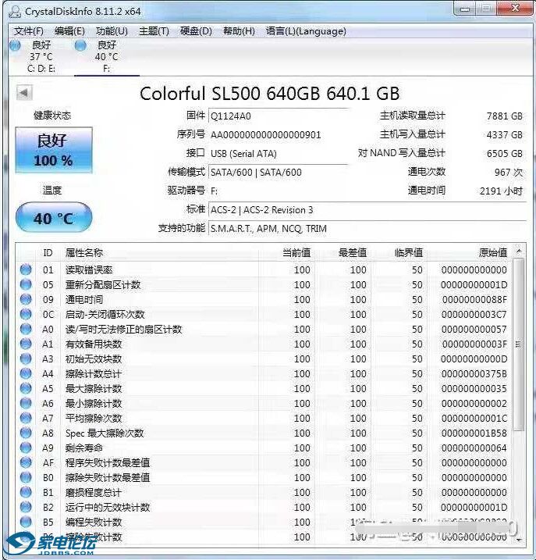Click status icon for attribute 09 通电时间

pyautogui.click(x=26, y=299)
